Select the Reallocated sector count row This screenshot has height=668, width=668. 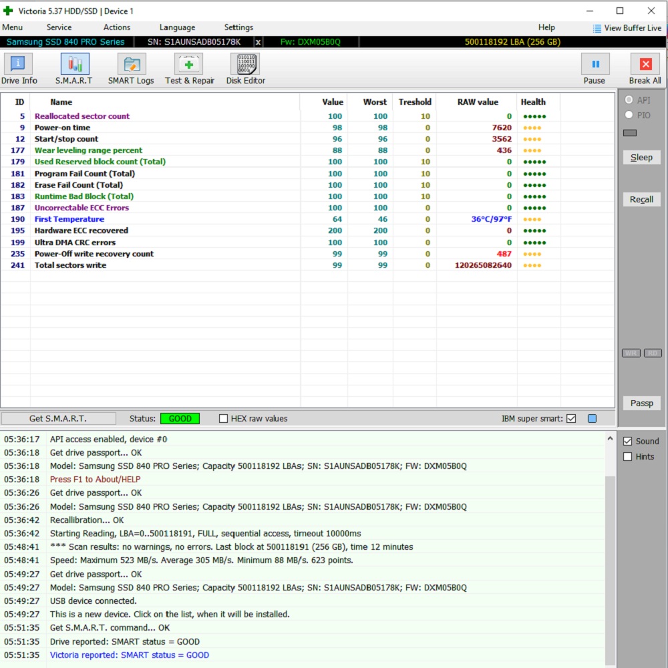pyautogui.click(x=307, y=116)
